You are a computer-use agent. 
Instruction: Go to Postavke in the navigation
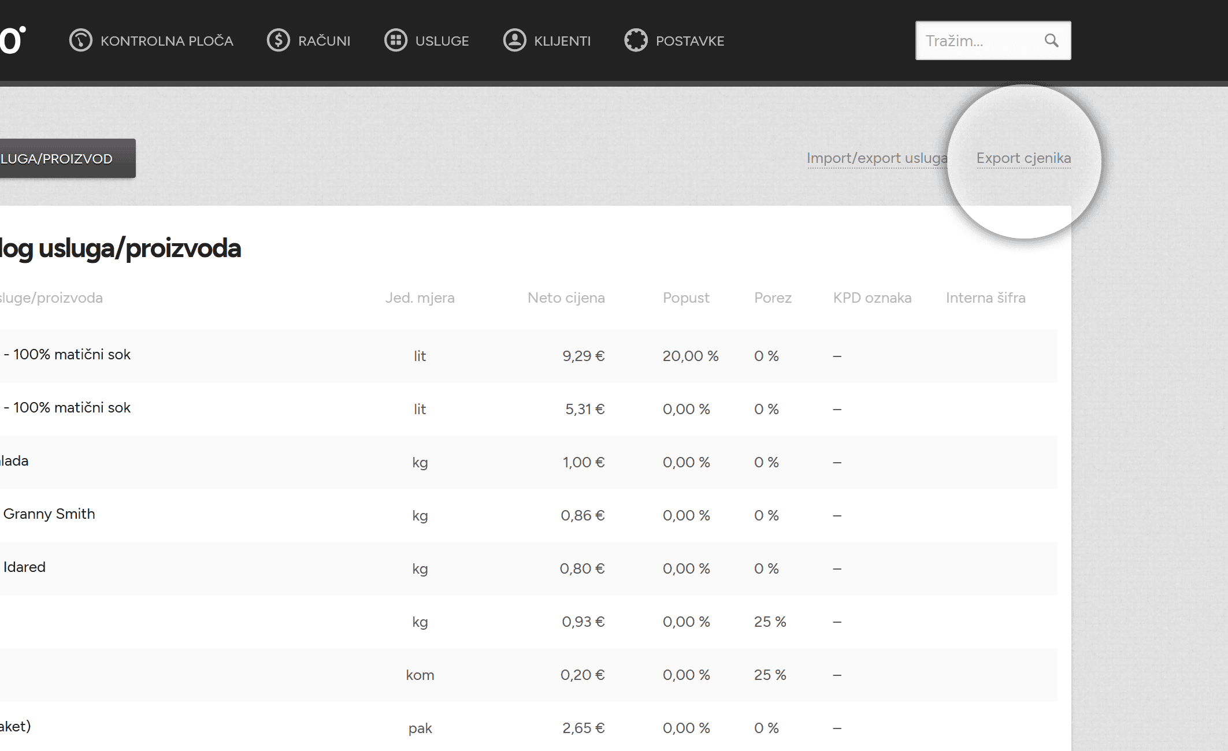coord(674,40)
